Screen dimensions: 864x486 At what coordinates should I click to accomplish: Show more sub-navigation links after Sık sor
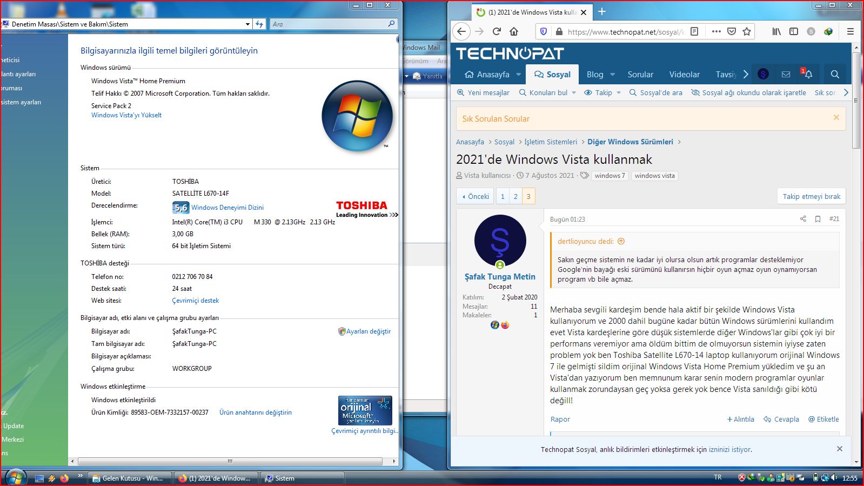pos(846,92)
